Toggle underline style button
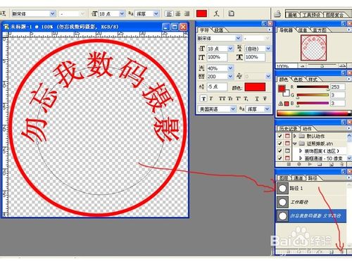 [257, 99]
